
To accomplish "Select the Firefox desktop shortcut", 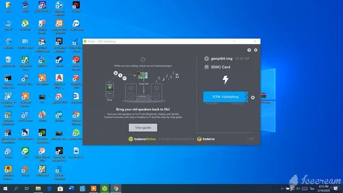I will 42,116.
